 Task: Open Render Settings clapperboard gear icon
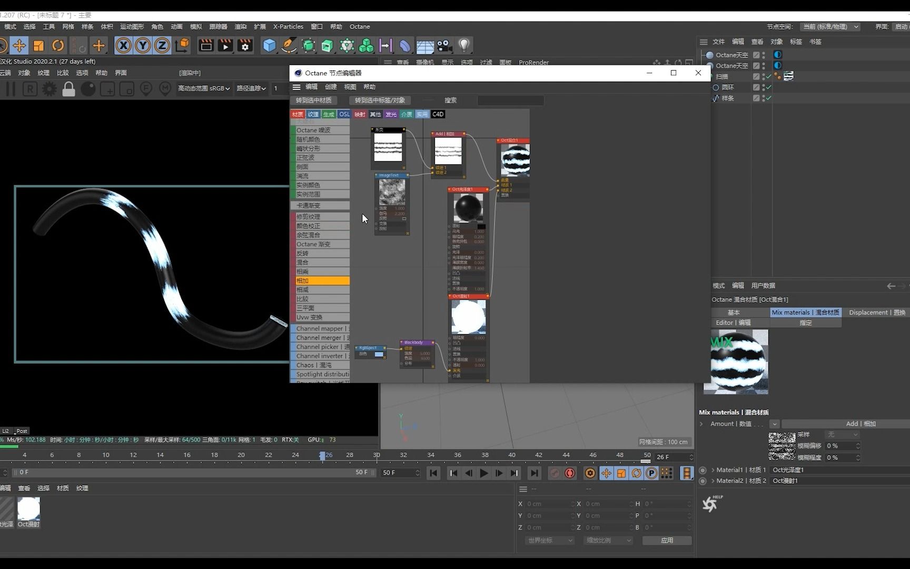tap(245, 46)
